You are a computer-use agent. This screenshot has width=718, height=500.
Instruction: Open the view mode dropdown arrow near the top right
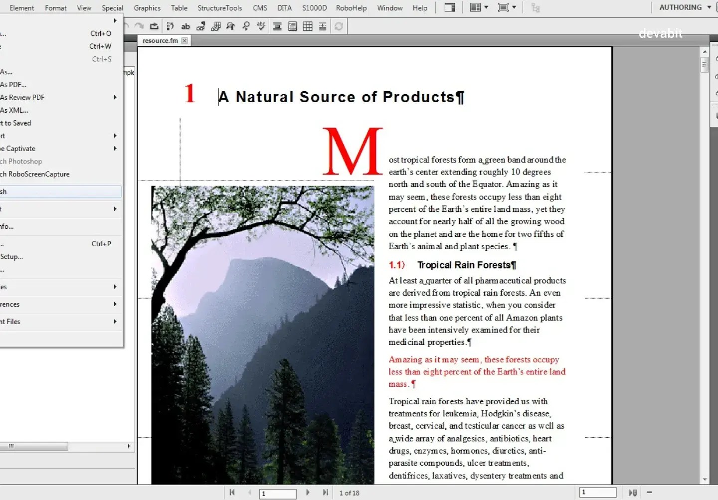[515, 7]
